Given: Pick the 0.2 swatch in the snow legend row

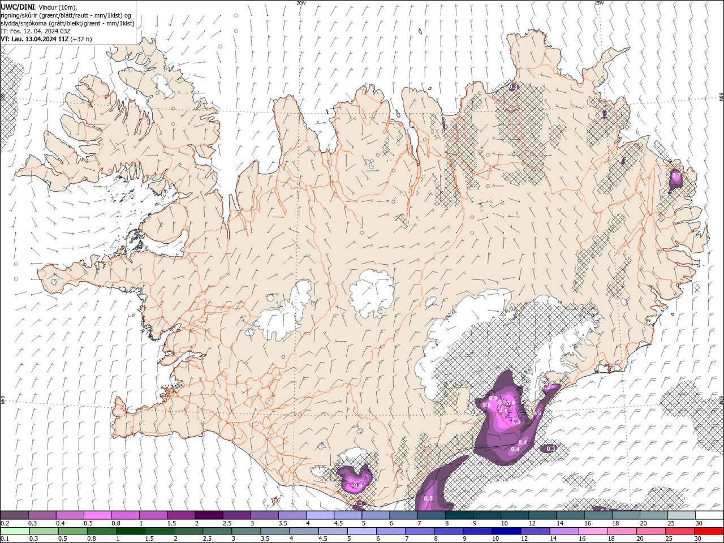Looking at the screenshot, I should pos(14,515).
